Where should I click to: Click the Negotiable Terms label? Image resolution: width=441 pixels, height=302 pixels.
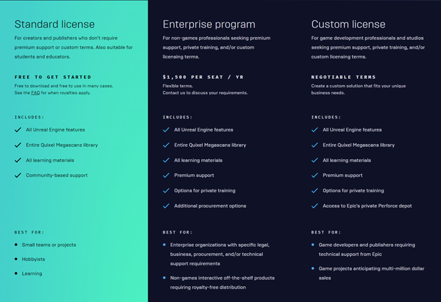pos(343,77)
